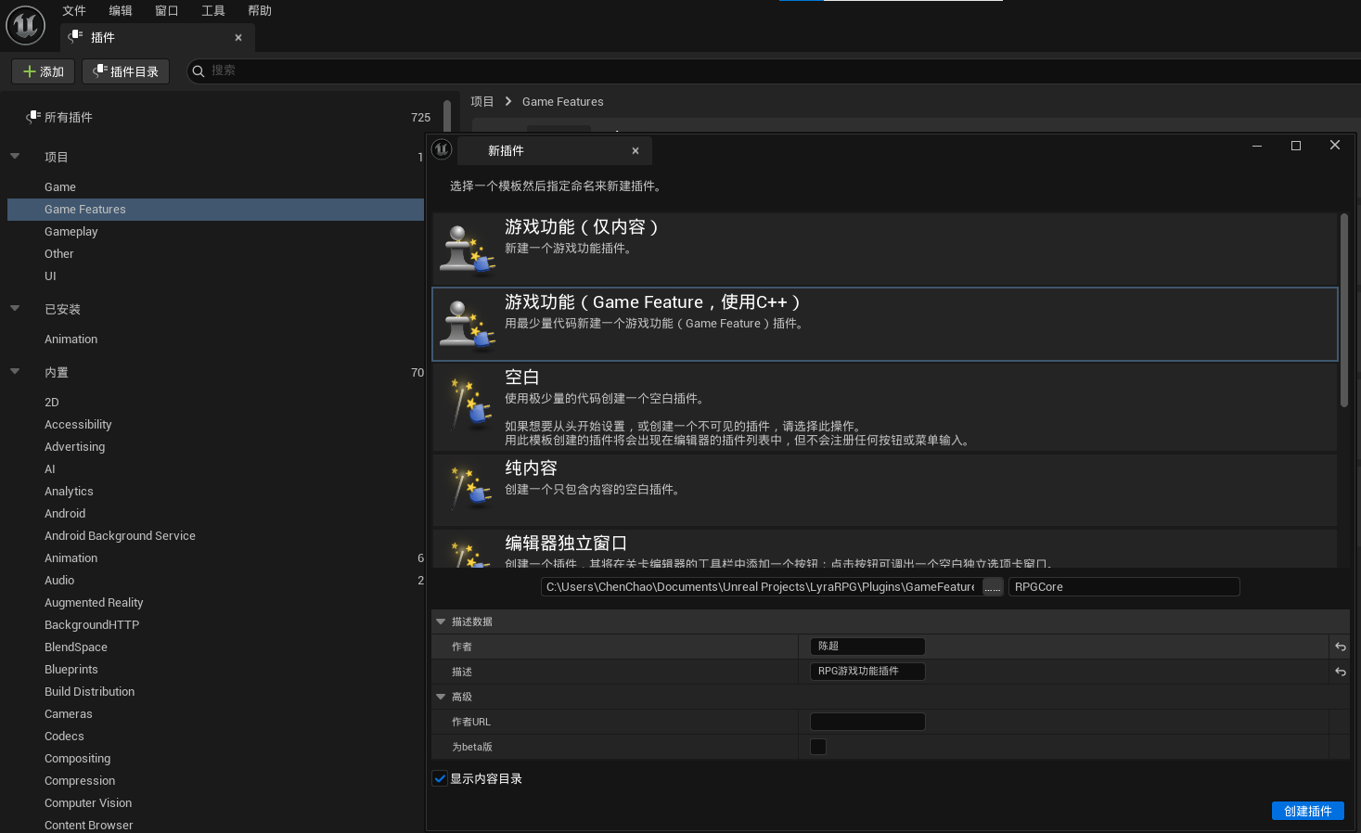Click the 创建插件 button
1361x833 pixels.
(x=1308, y=811)
